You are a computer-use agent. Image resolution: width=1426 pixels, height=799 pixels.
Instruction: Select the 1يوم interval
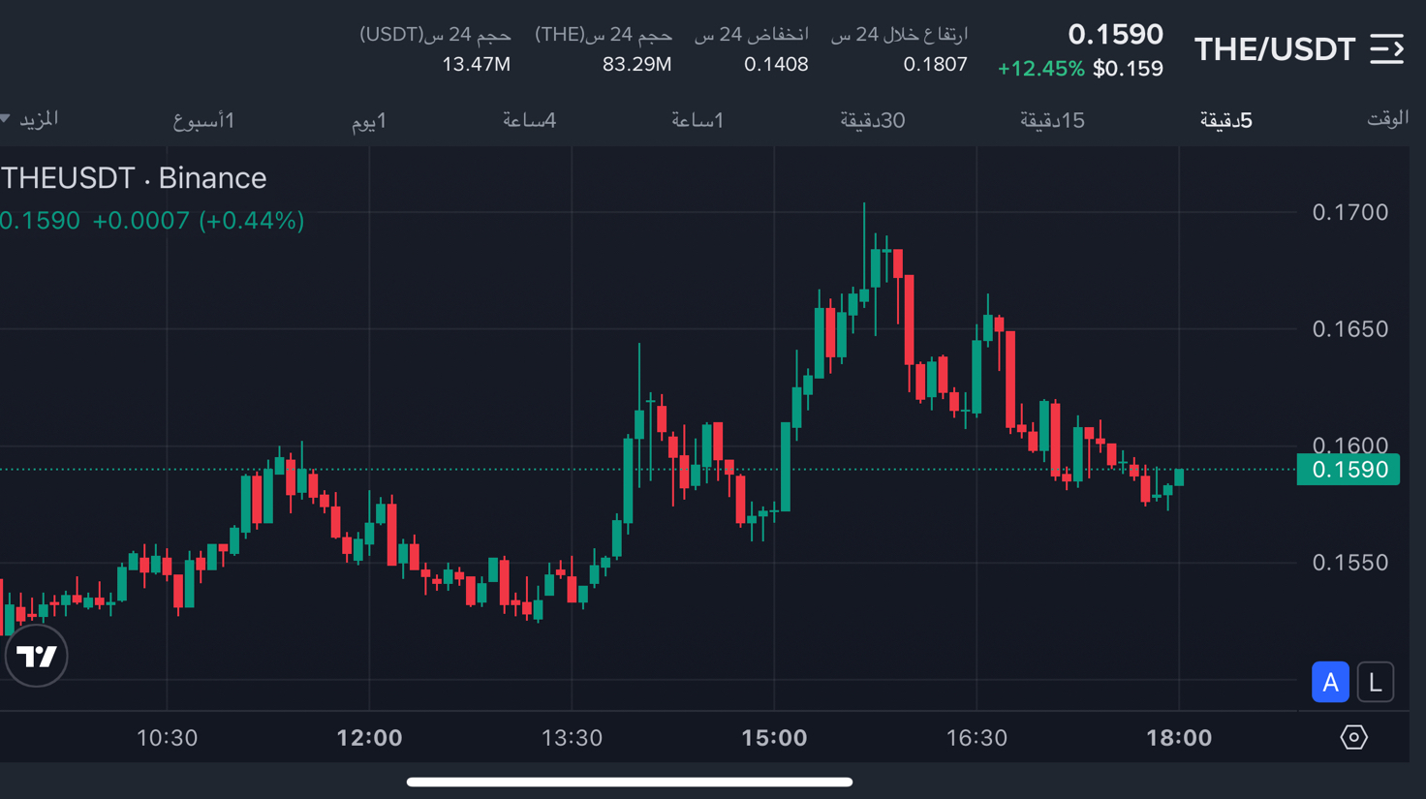point(368,120)
